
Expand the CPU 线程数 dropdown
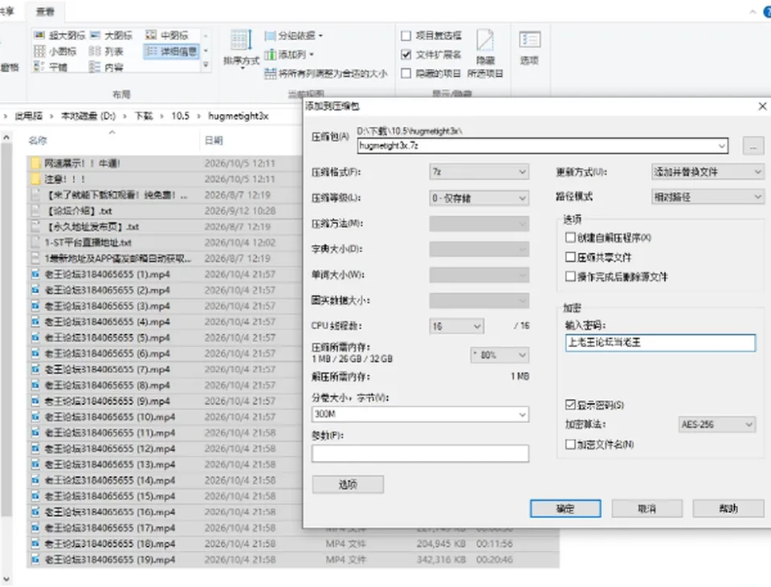(x=456, y=326)
